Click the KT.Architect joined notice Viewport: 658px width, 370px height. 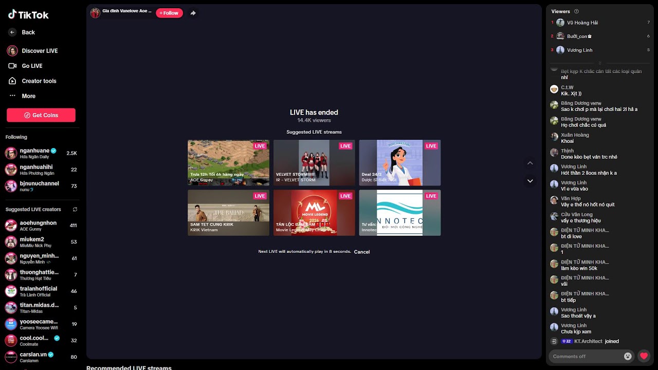[585, 341]
